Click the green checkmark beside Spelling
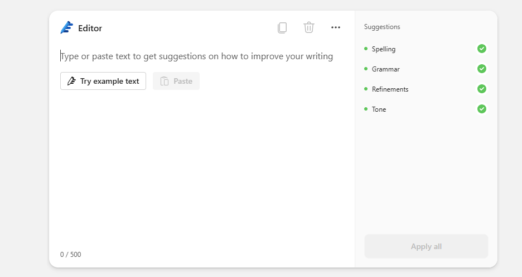This screenshot has height=277, width=522. click(482, 49)
